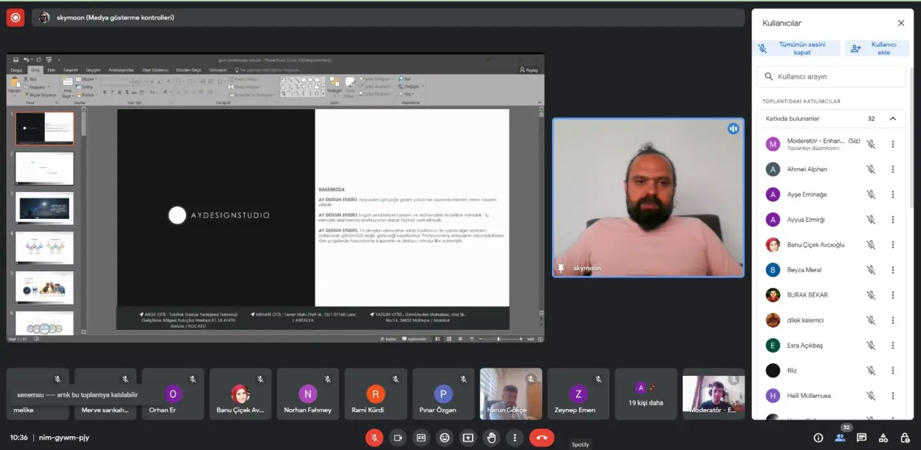Open host controls lock icon

point(905,438)
